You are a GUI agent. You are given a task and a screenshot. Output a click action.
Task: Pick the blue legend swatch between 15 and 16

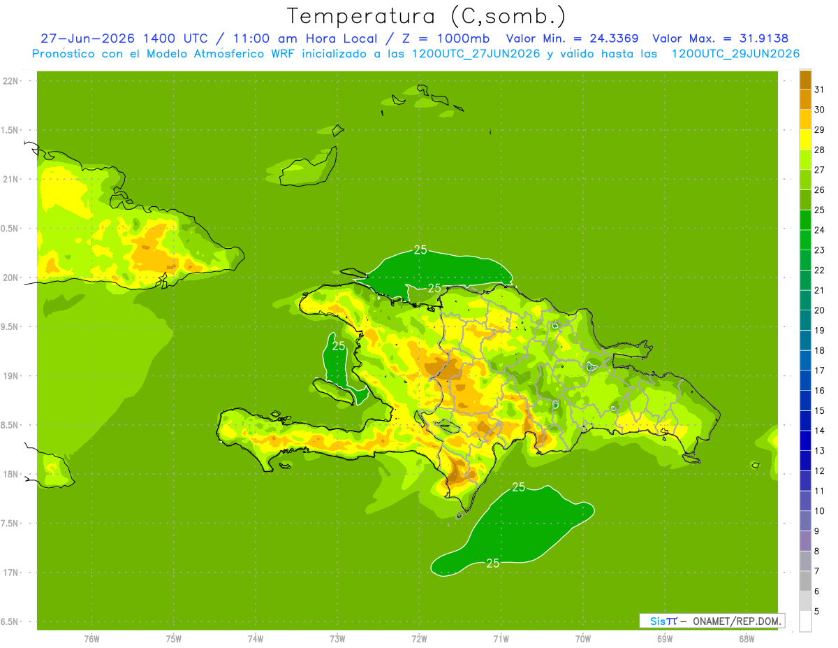coord(805,401)
